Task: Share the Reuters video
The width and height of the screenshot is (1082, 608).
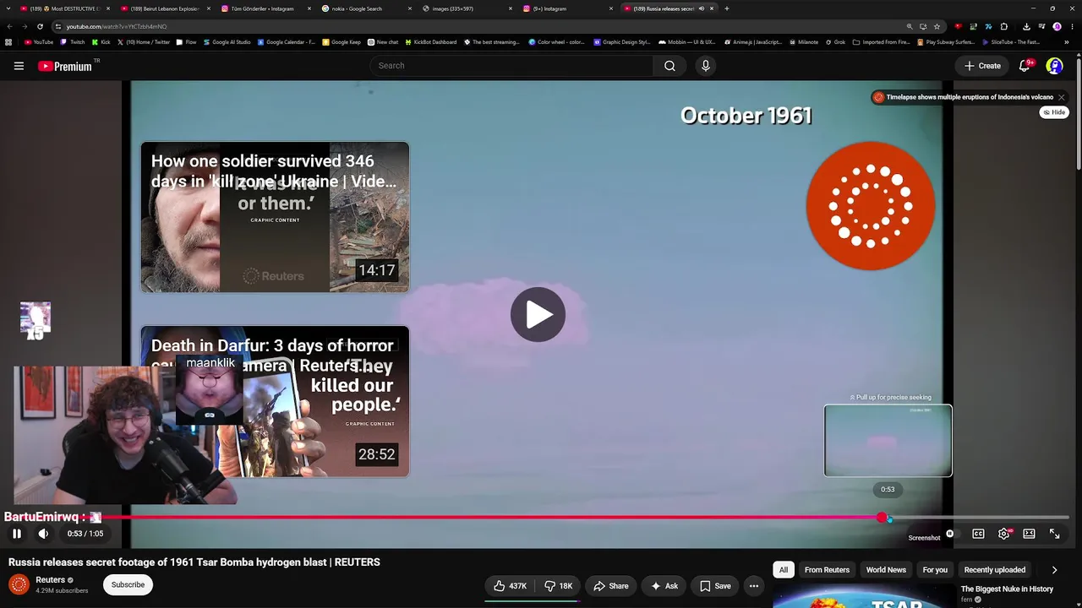Action: [610, 586]
